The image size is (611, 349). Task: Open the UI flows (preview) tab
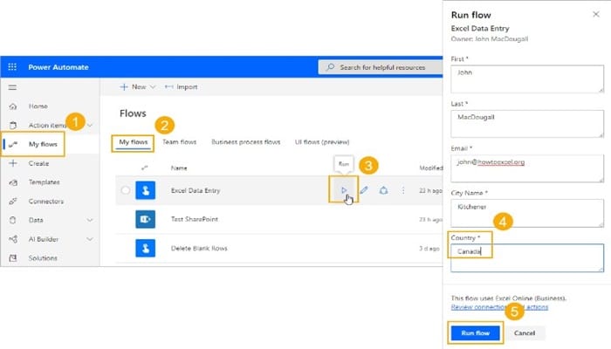pos(322,142)
